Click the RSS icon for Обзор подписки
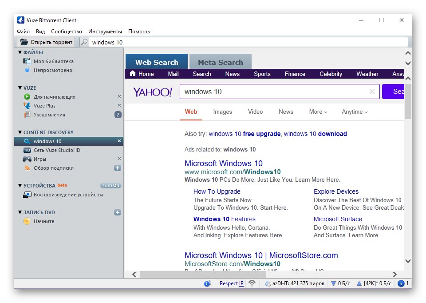Image resolution: width=426 pixels, height=303 pixels. pos(27,168)
